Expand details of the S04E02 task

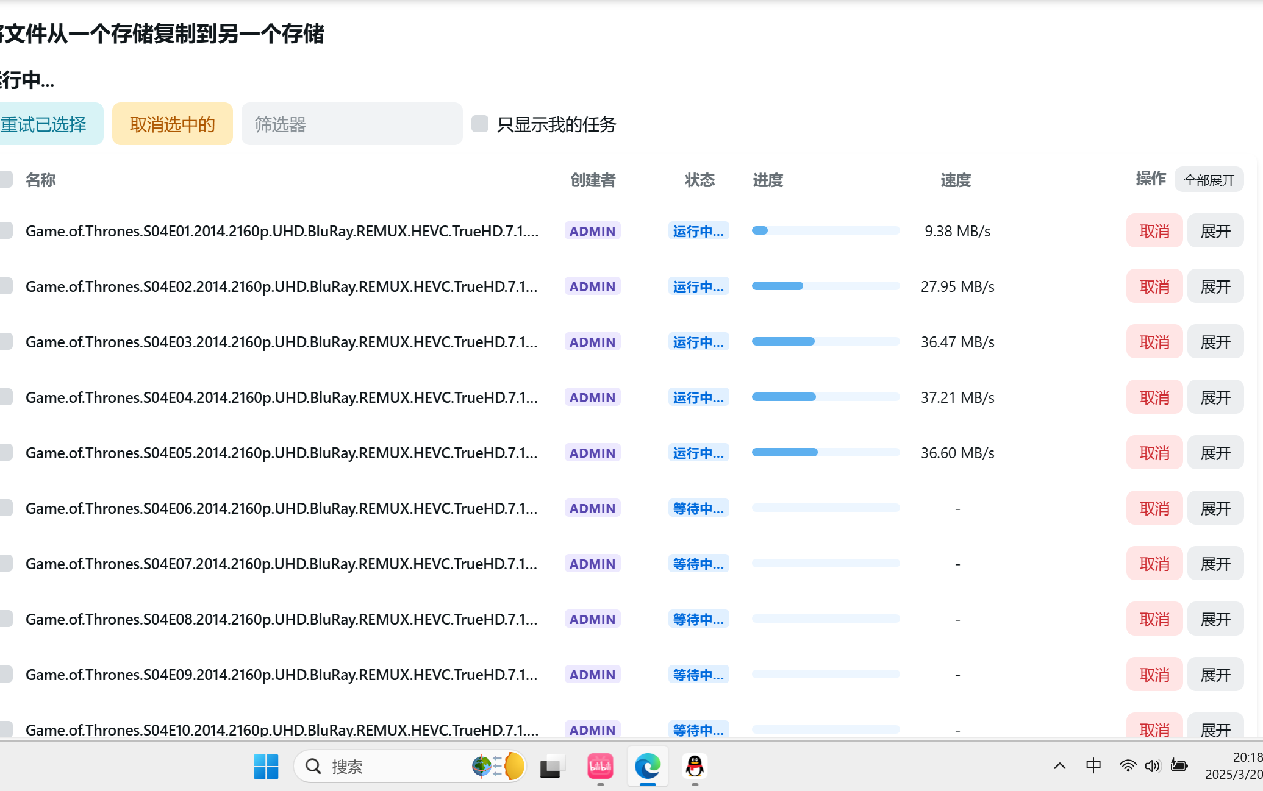pyautogui.click(x=1215, y=286)
